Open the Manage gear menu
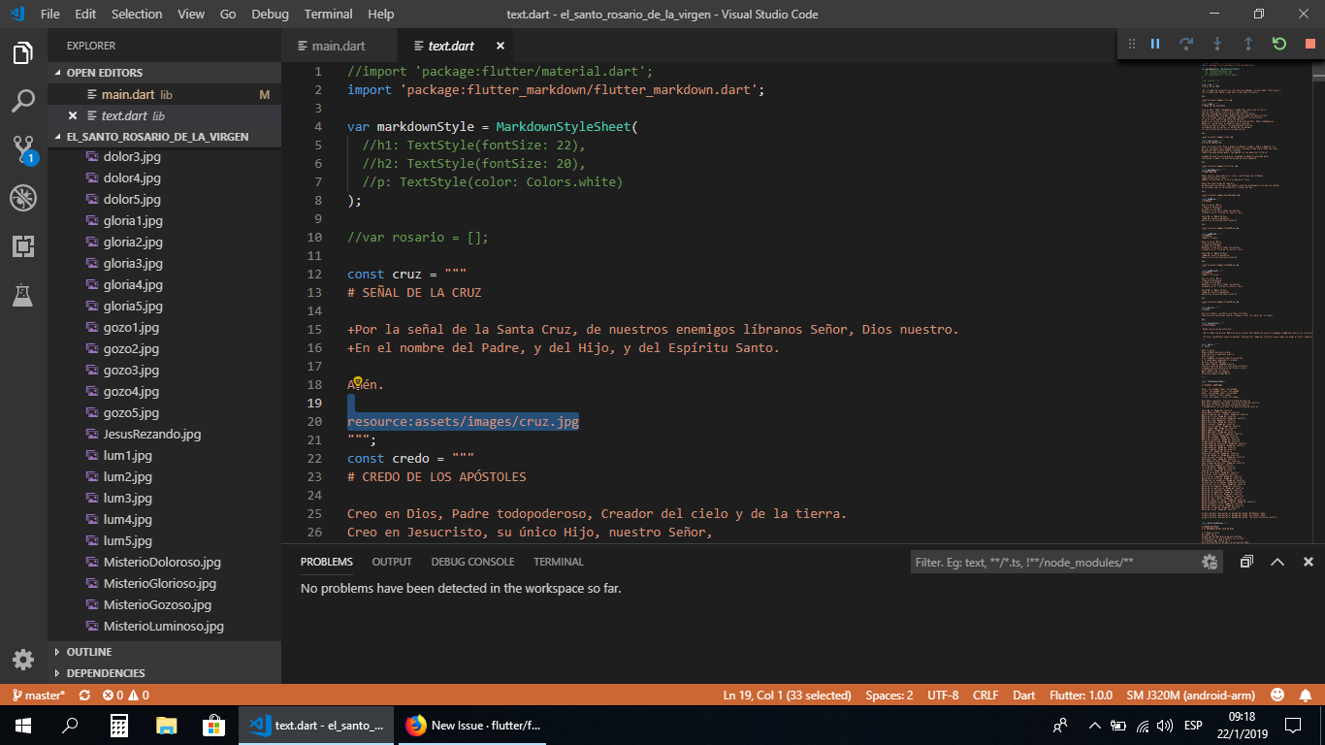The width and height of the screenshot is (1325, 745). pos(23,660)
